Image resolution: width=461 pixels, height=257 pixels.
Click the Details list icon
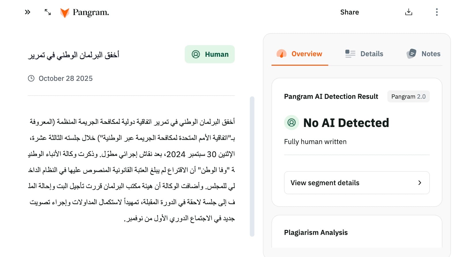(x=350, y=54)
